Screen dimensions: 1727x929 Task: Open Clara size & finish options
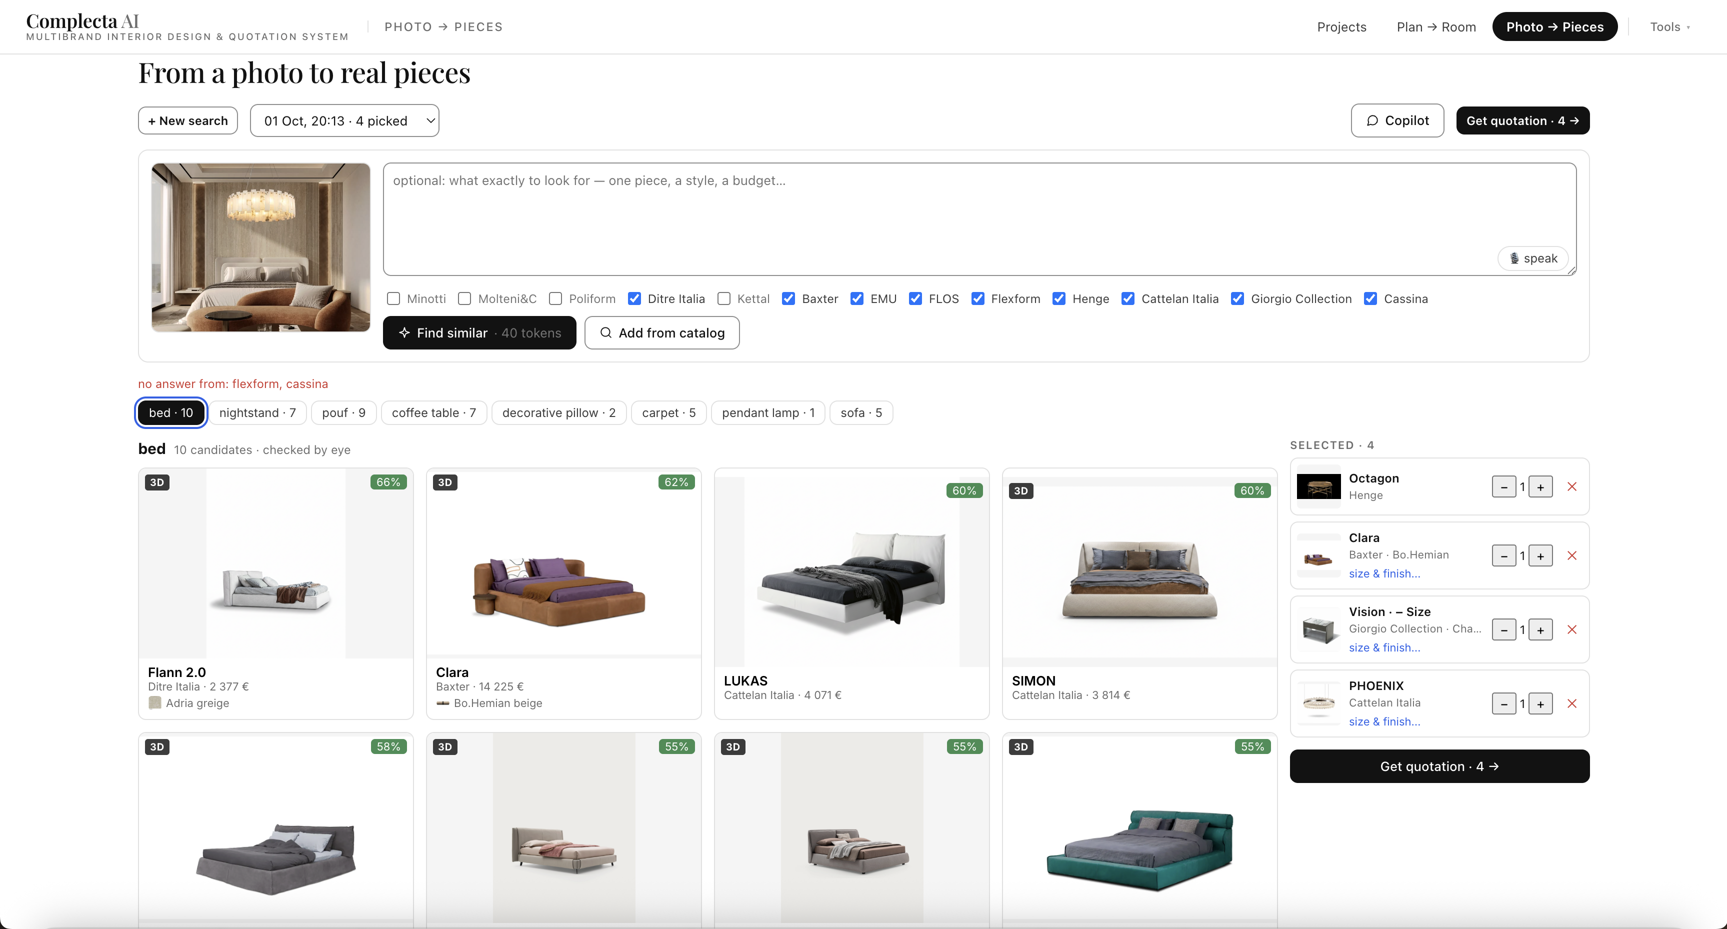point(1384,574)
